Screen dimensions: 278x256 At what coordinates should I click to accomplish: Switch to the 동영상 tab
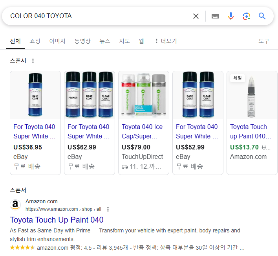82,41
